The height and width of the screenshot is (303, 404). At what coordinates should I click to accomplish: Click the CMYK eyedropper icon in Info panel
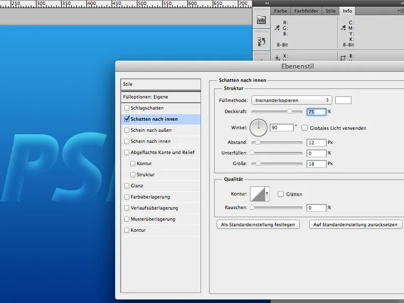tap(343, 28)
